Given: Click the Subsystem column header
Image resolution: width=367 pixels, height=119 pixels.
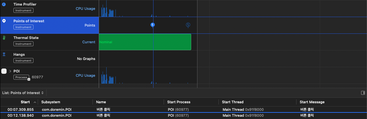Looking at the screenshot, I should (x=51, y=102).
